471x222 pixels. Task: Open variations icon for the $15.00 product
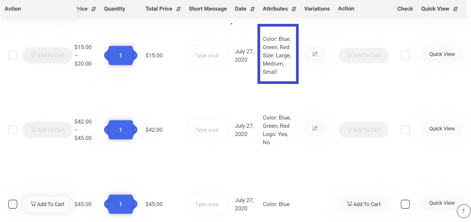click(x=315, y=54)
